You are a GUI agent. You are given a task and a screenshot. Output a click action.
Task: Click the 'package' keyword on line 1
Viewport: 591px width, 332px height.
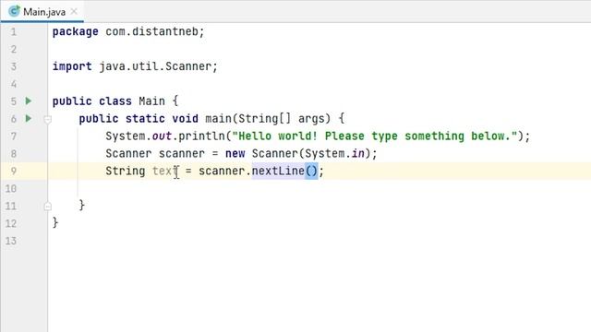[x=76, y=31]
